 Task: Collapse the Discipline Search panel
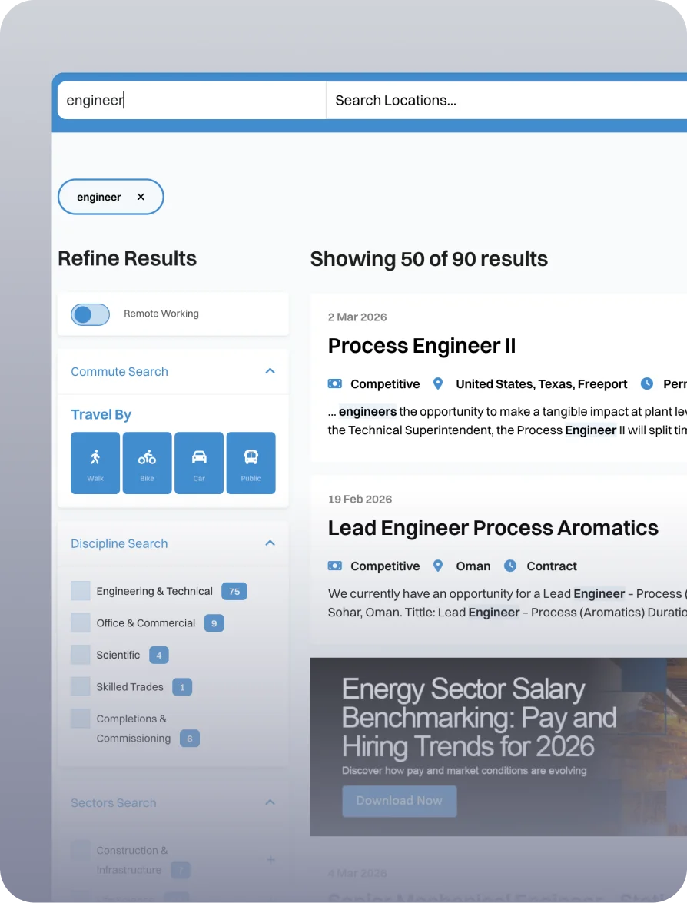tap(270, 543)
